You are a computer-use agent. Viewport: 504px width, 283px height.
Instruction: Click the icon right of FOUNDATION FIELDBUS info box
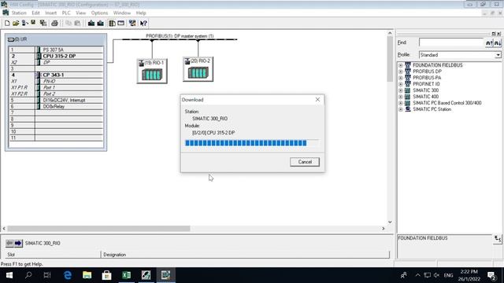coord(498,239)
